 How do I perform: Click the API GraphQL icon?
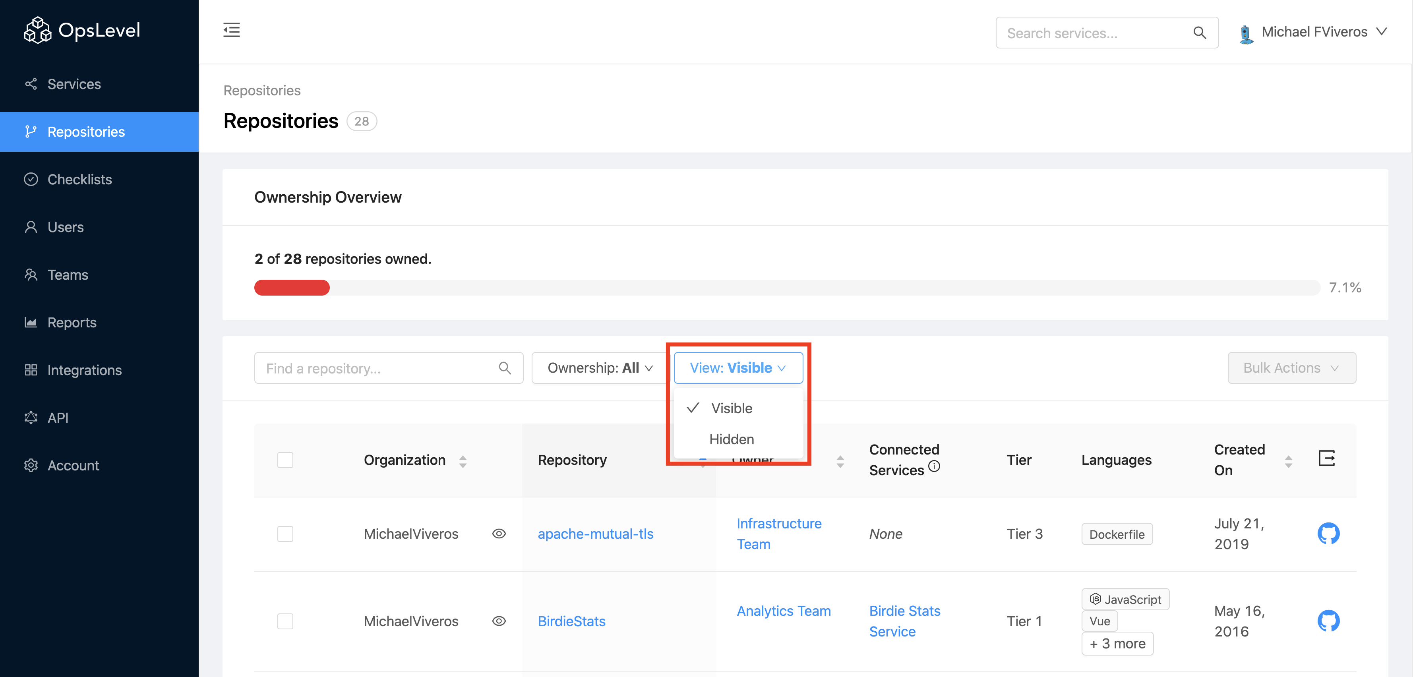coord(31,418)
